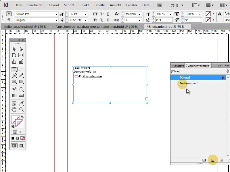Select the Type tool
230x172 pixels.
pos(14,69)
